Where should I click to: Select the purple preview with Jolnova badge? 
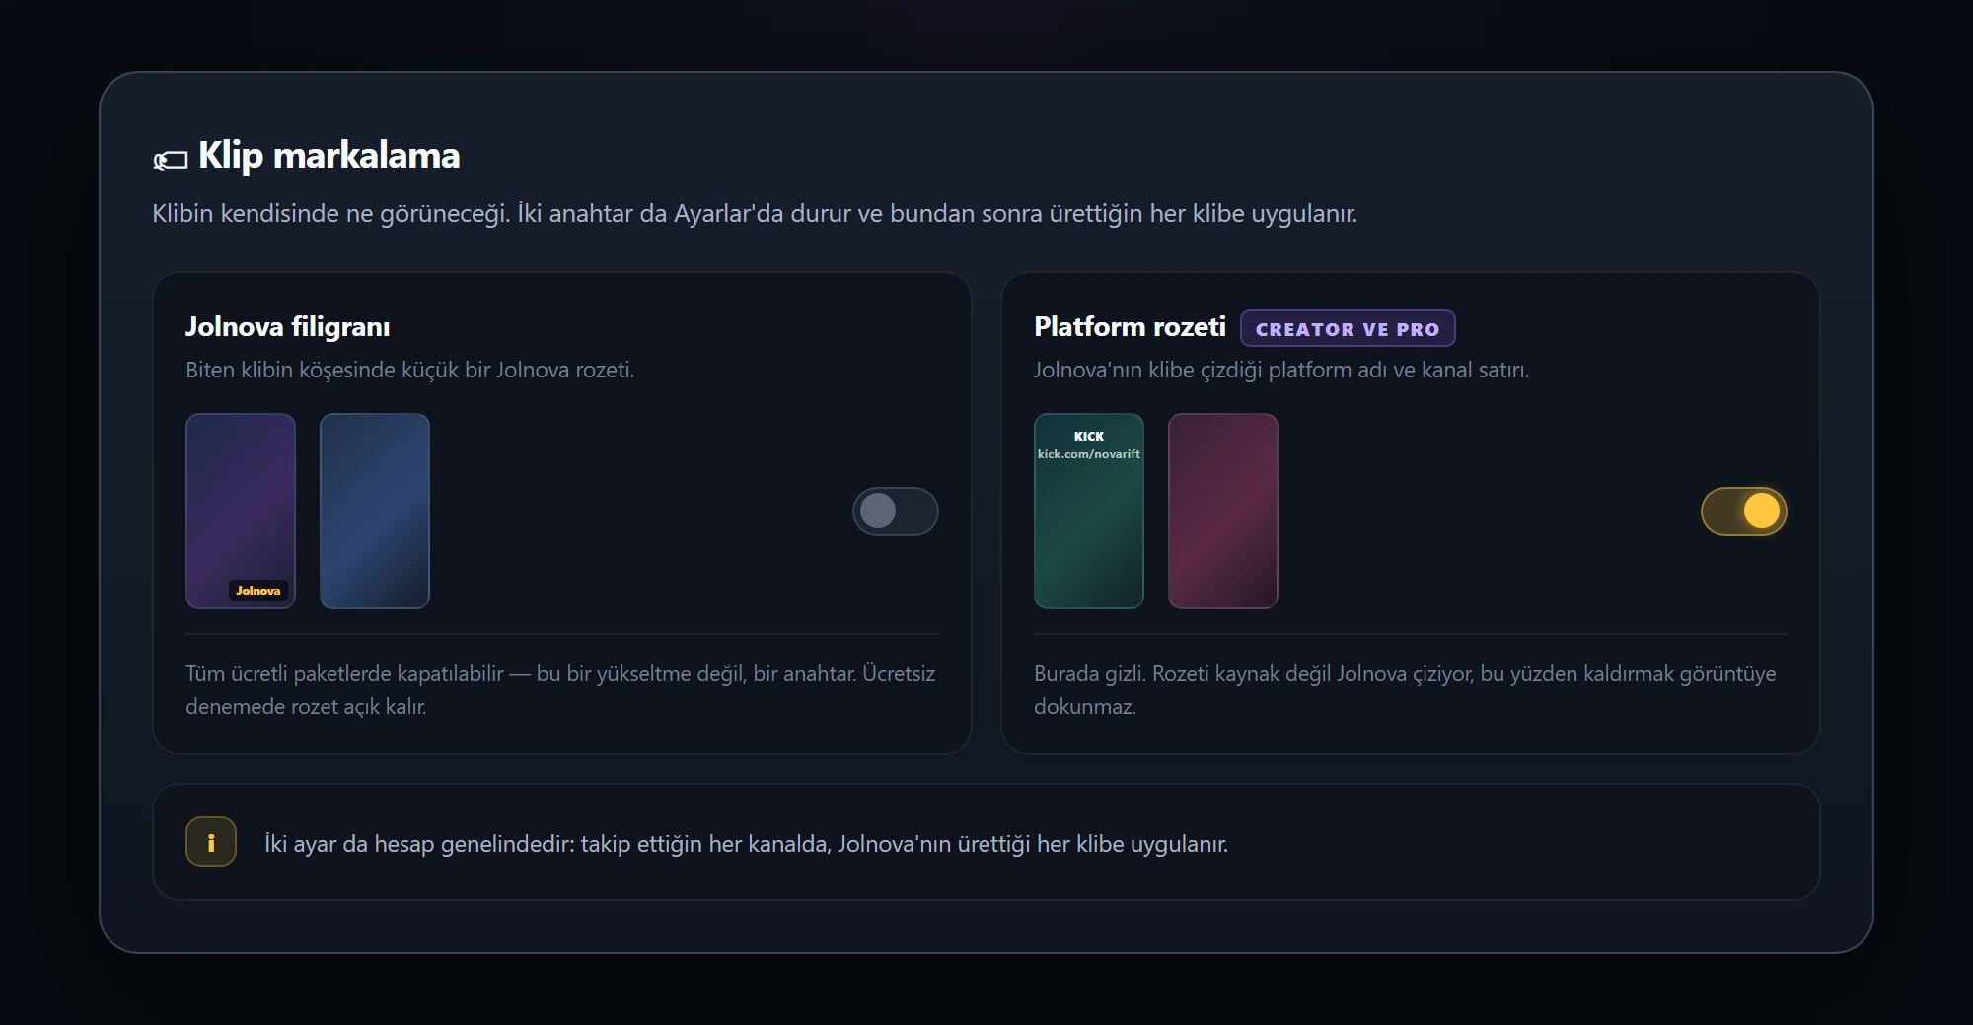coord(241,511)
